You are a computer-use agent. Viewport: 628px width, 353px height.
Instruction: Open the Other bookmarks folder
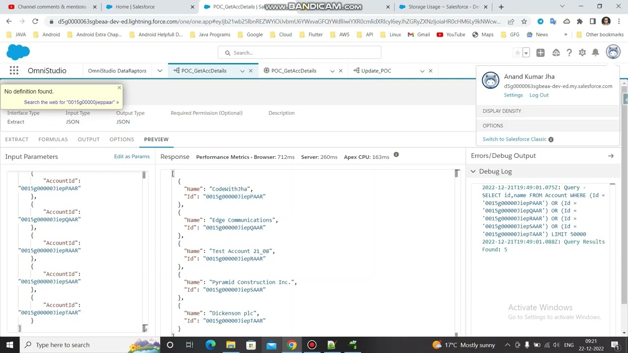(600, 35)
